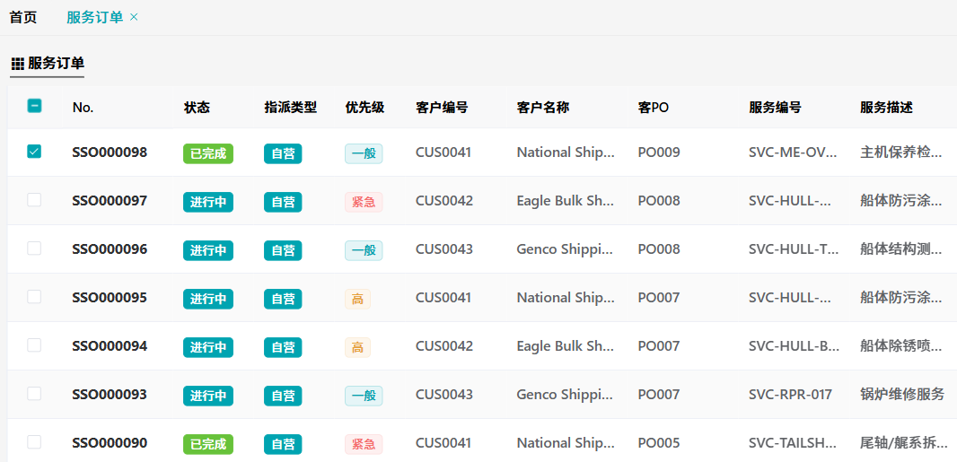Click the 自营 tag in row SSO000093
This screenshot has width=957, height=462.
coord(283,396)
